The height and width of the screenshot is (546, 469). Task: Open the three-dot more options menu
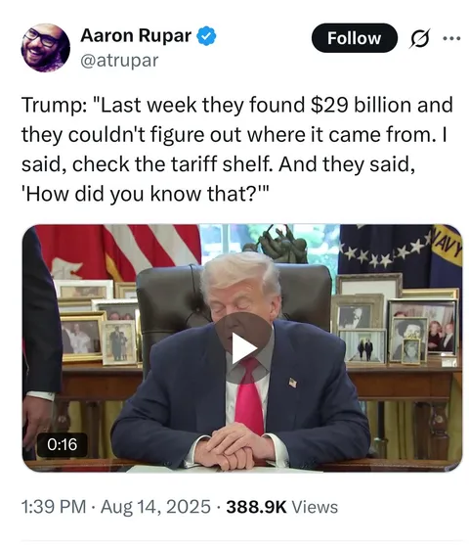click(x=452, y=38)
